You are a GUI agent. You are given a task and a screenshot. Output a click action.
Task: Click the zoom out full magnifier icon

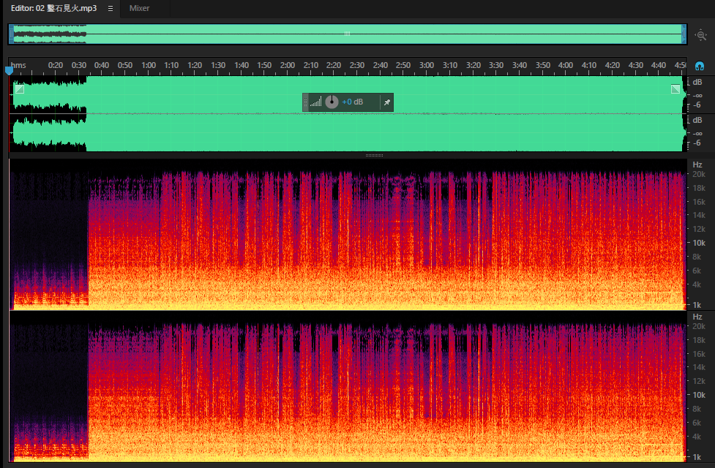pos(701,35)
